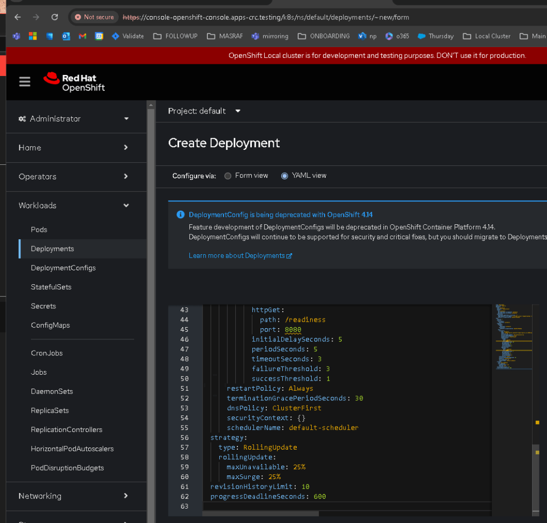Open the ONBOARDING bookmarks folder
547x523 pixels.
point(323,36)
